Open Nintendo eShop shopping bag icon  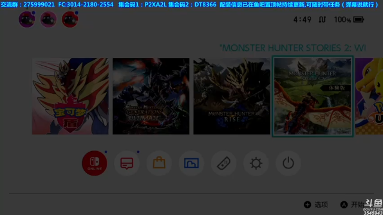[x=159, y=163]
